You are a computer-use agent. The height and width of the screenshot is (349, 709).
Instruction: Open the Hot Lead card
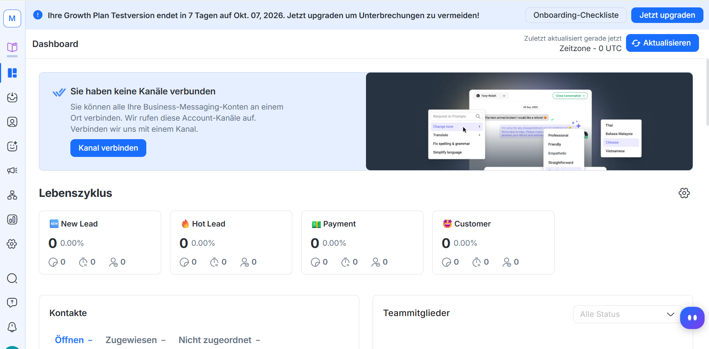pos(231,243)
